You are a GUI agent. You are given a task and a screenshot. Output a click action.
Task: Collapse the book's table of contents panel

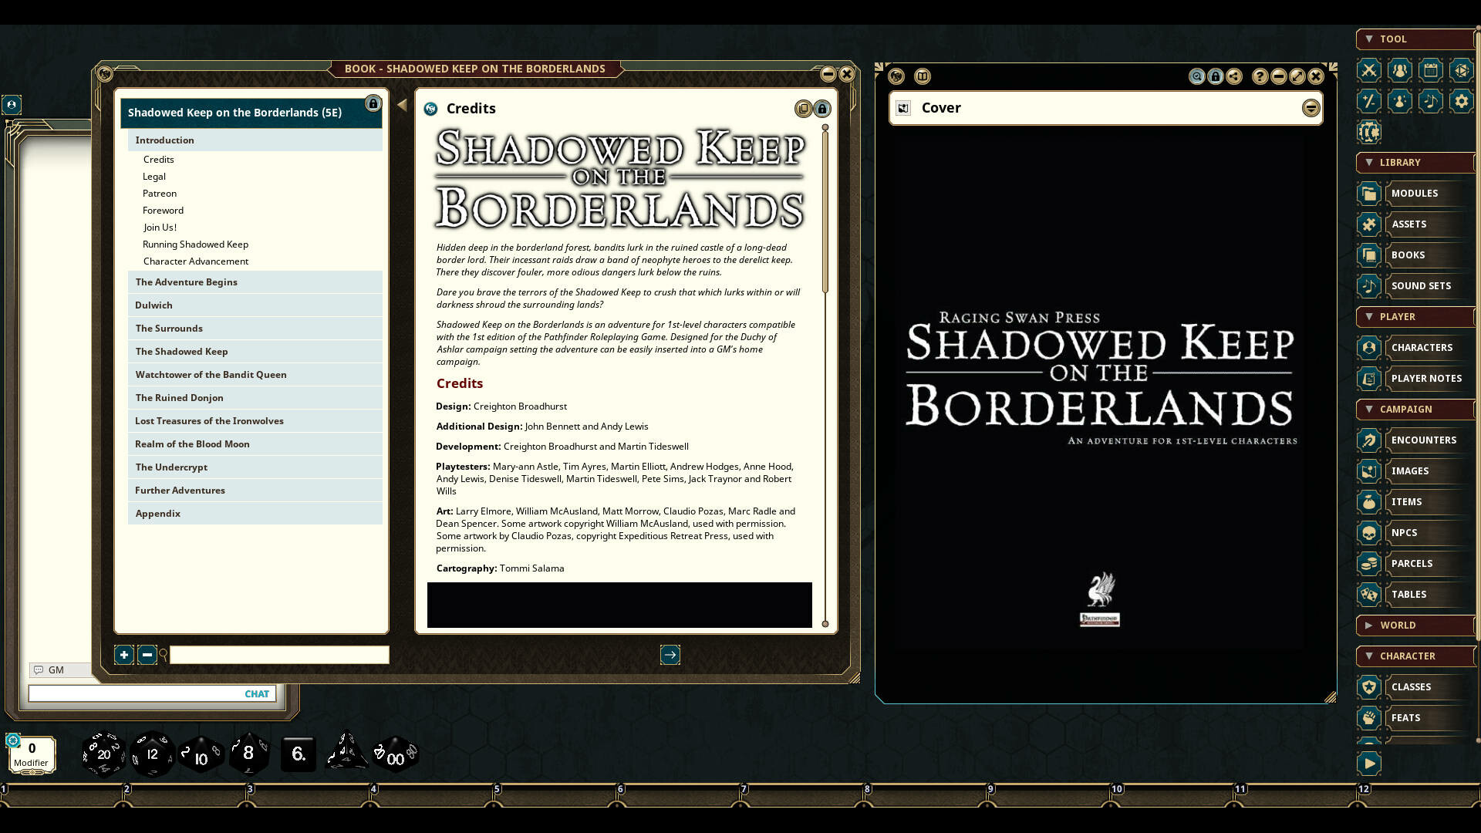click(x=402, y=104)
